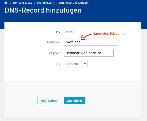Focus the Zeigt auf target field
Image resolution: width=147 pixels, height=121 pixels.
[89, 53]
